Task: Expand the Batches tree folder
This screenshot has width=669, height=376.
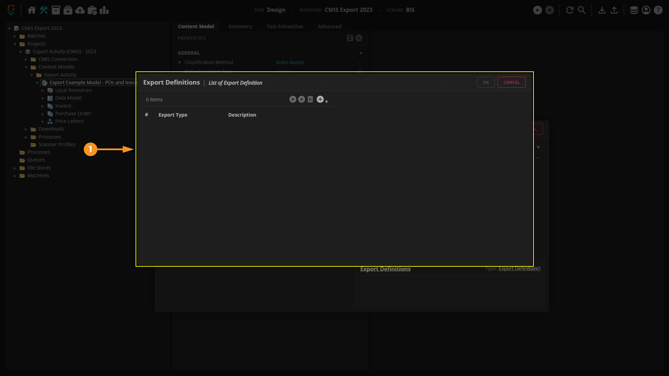Action: [15, 36]
